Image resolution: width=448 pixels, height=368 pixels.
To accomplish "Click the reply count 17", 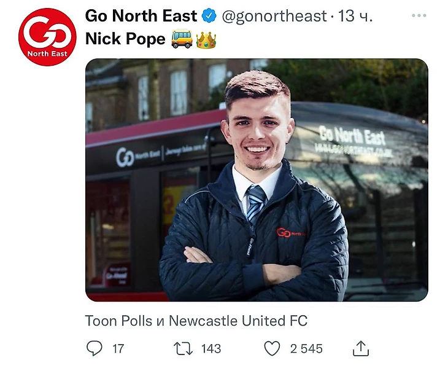I will coord(118,349).
